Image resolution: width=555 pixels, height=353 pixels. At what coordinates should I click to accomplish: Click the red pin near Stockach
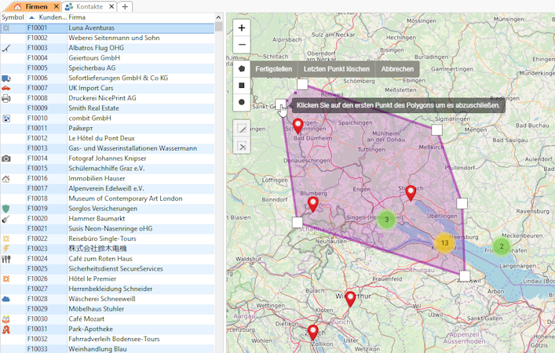pos(411,193)
